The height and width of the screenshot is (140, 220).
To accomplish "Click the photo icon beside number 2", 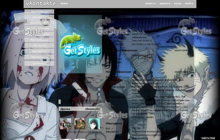I will tap(99, 94).
